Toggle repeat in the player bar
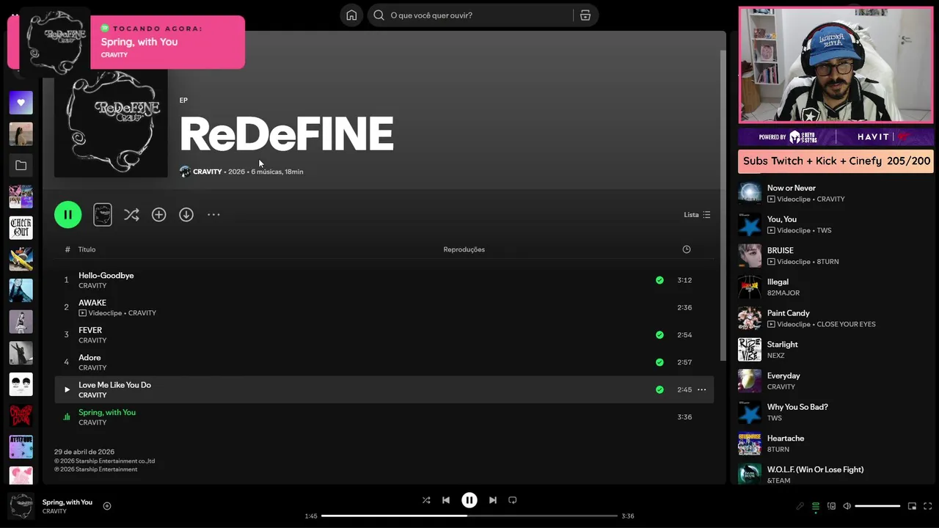 click(513, 500)
